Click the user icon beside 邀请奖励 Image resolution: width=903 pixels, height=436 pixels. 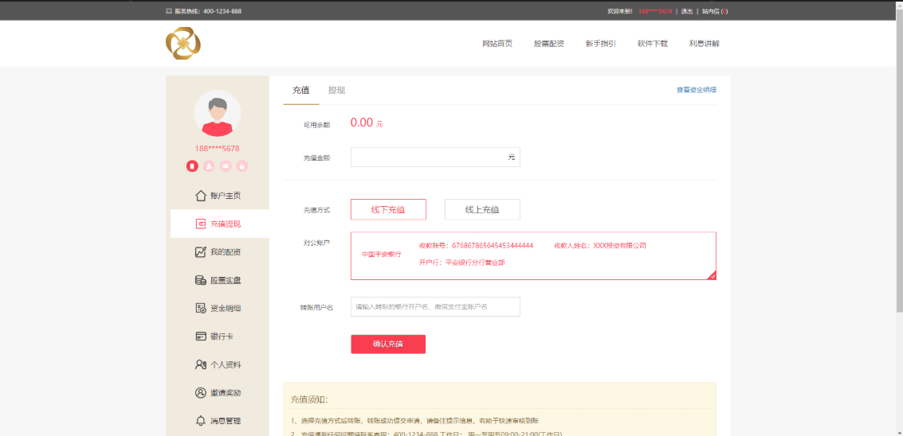[x=200, y=393]
